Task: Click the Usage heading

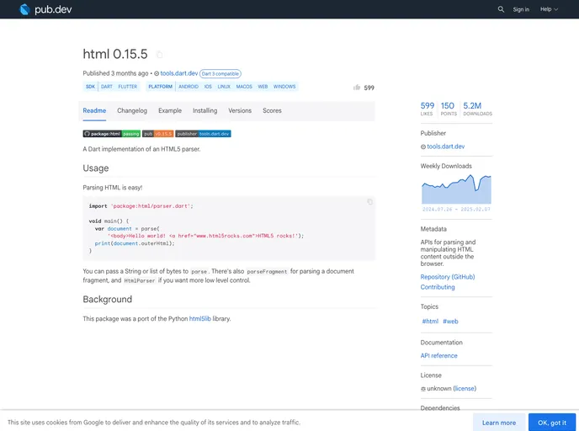Action: tap(96, 168)
